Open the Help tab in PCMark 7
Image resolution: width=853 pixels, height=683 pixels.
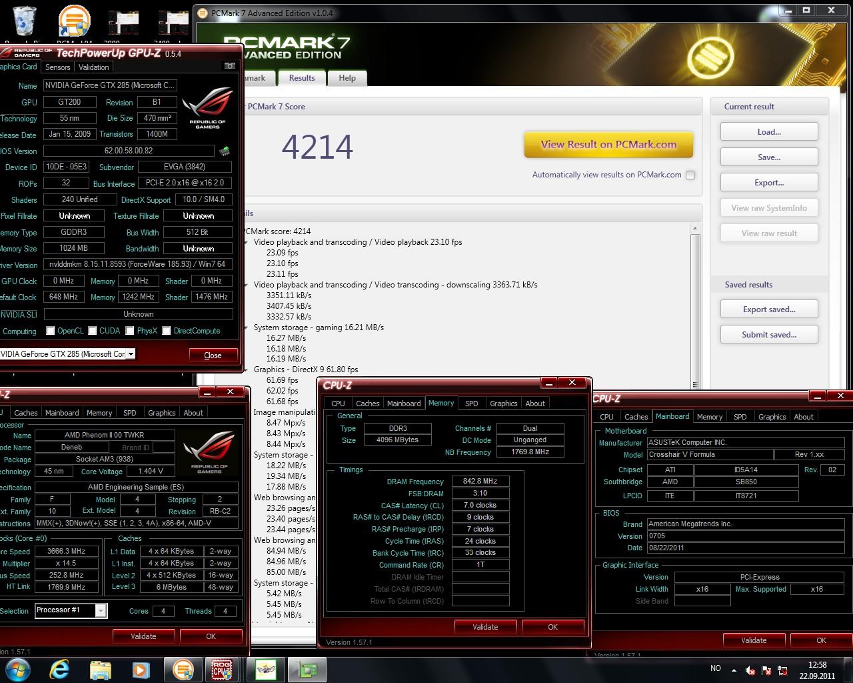point(347,78)
